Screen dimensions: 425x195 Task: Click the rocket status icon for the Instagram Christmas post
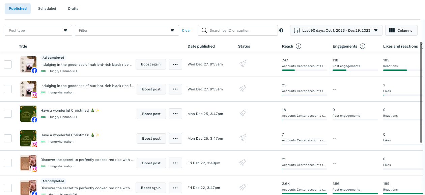pyautogui.click(x=243, y=138)
